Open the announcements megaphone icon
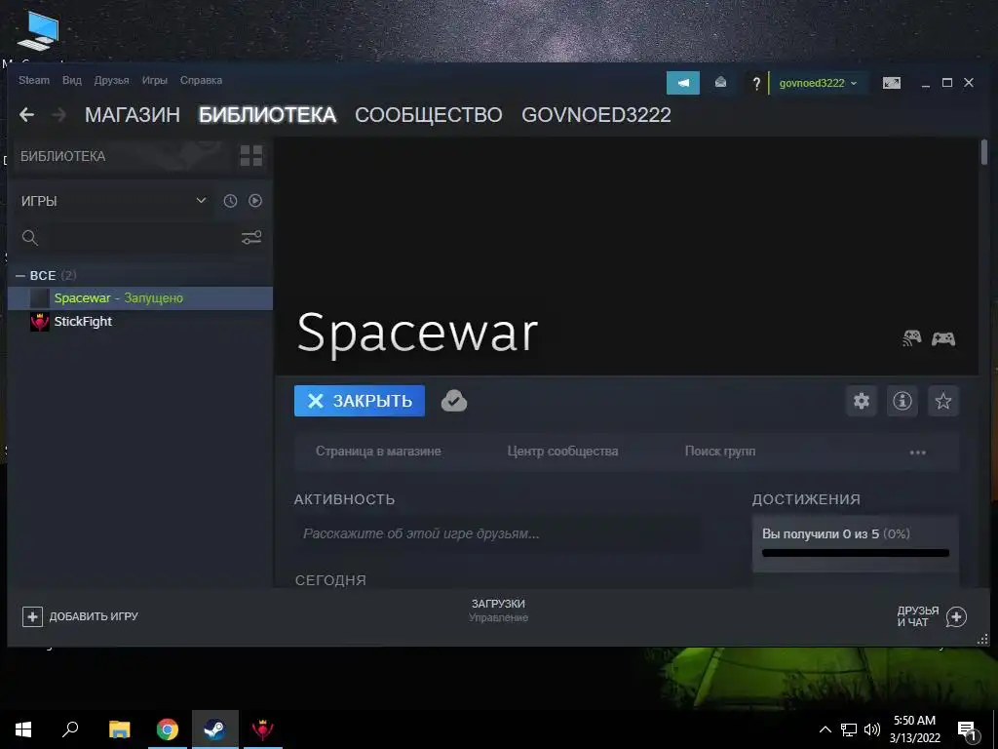The width and height of the screenshot is (998, 749). click(x=683, y=83)
